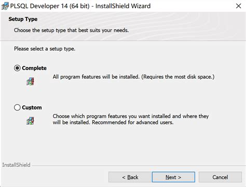This screenshot has width=246, height=187.
Task: Cancel the PLSQL Developer installation
Action: 220,177
